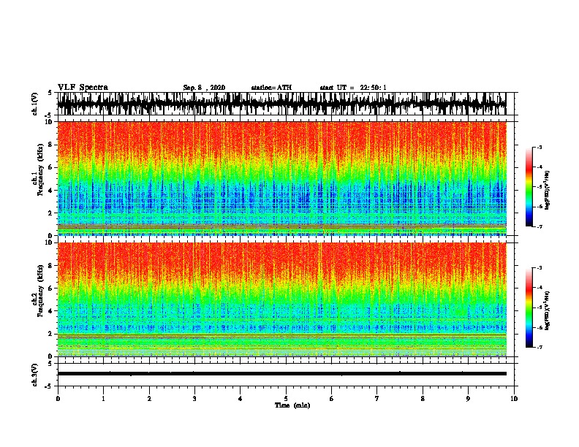The width and height of the screenshot is (579, 447).
Task: Click the ch.3(V) axis label
Action: [x=35, y=375]
